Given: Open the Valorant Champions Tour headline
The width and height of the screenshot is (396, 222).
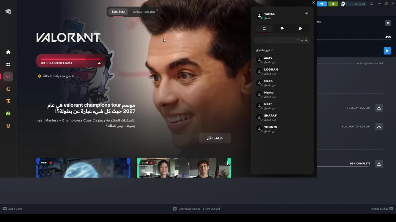Looking at the screenshot, I should [x=91, y=108].
